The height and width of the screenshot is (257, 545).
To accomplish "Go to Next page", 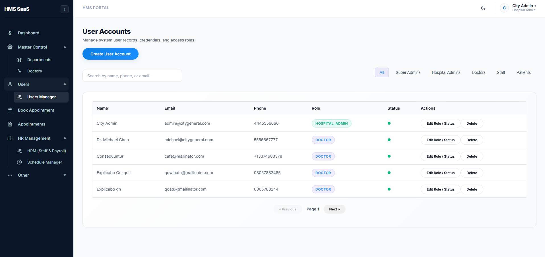I will click(335, 209).
